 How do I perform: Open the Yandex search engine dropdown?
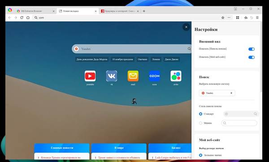point(217,93)
